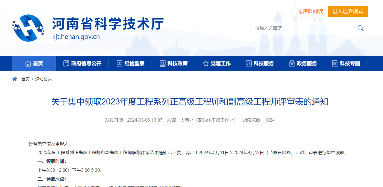Enable 进入适老模式 senior-friendly mode

click(348, 11)
